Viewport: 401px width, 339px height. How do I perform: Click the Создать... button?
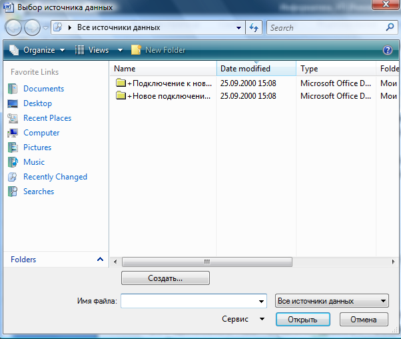point(165,278)
